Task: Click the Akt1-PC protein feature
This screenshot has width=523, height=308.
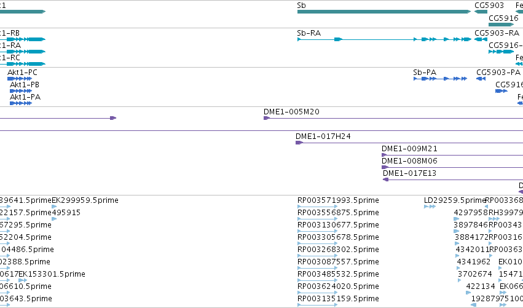Action: click(x=20, y=79)
